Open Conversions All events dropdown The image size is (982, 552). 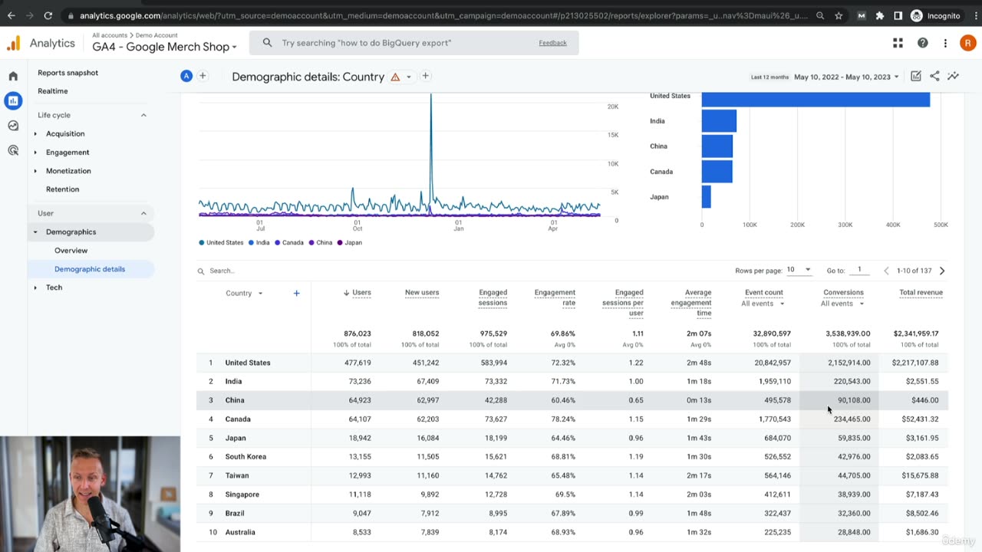tap(842, 304)
